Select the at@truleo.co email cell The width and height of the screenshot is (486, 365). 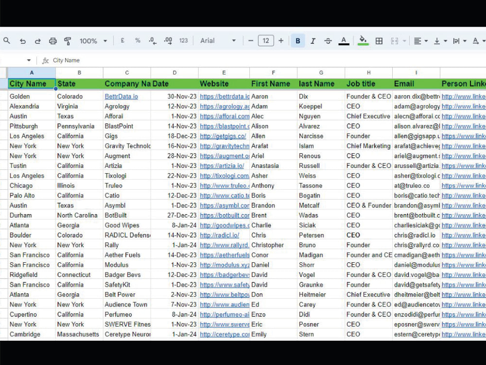point(417,185)
